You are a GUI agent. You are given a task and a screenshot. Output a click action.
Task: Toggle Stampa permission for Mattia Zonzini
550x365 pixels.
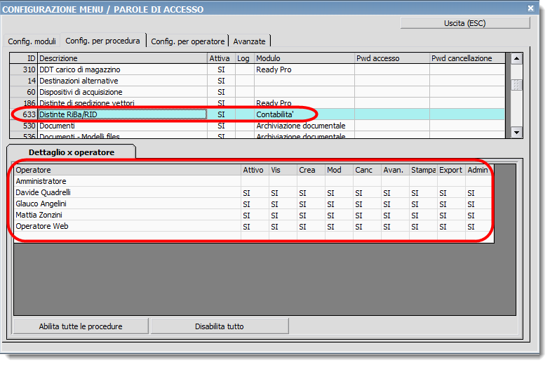[423, 215]
